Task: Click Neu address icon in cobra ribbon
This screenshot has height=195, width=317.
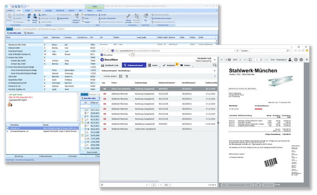Action: pos(29,16)
